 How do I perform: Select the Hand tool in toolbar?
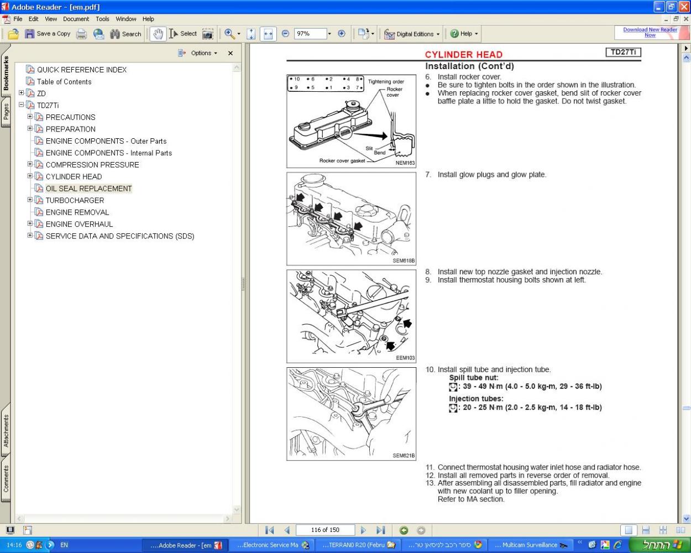click(158, 34)
